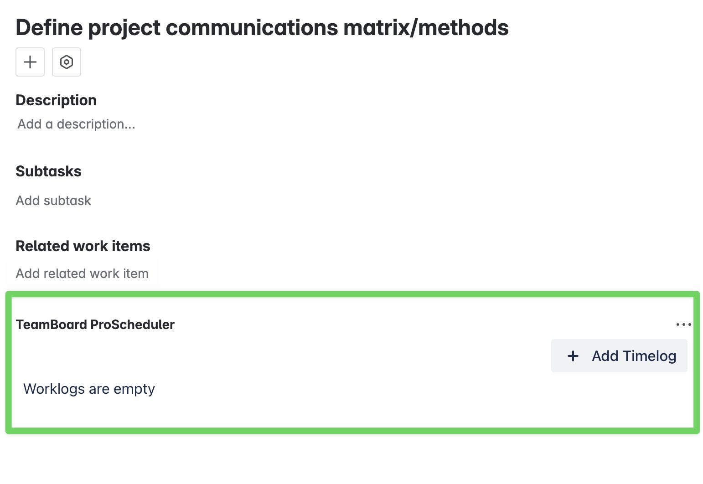Click the word Define in the title

pyautogui.click(x=49, y=27)
